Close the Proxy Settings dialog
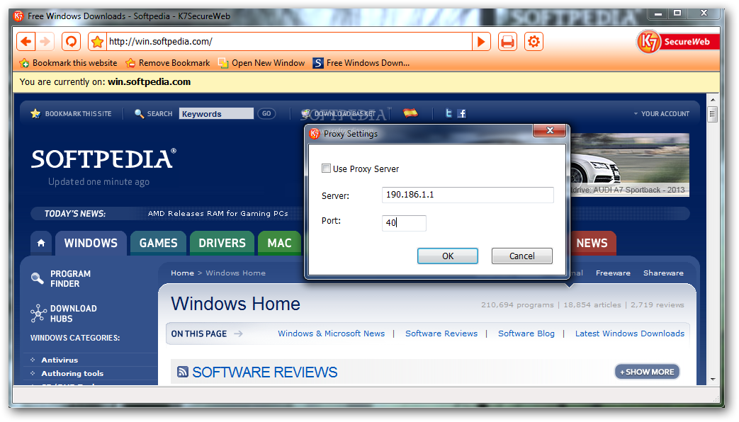 (x=550, y=130)
